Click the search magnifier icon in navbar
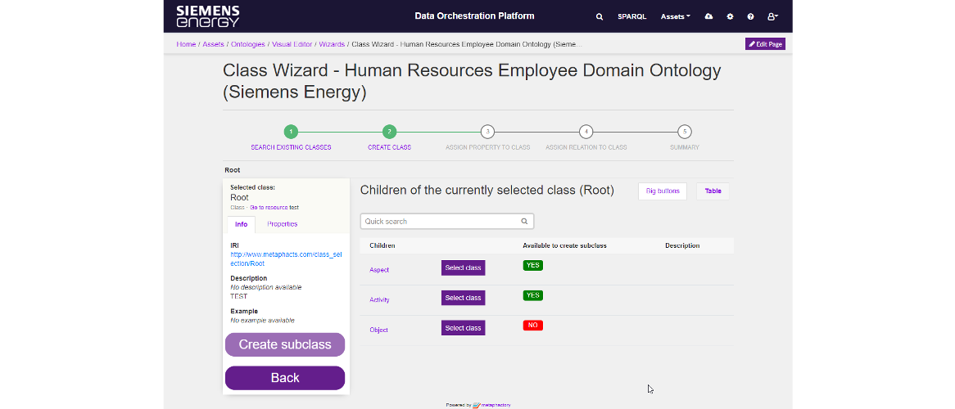Image resolution: width=955 pixels, height=409 pixels. coord(600,16)
